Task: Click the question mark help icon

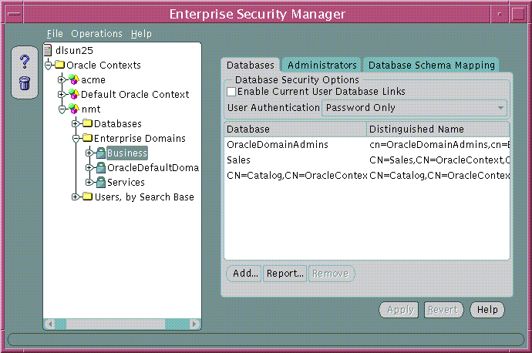Action: point(24,62)
